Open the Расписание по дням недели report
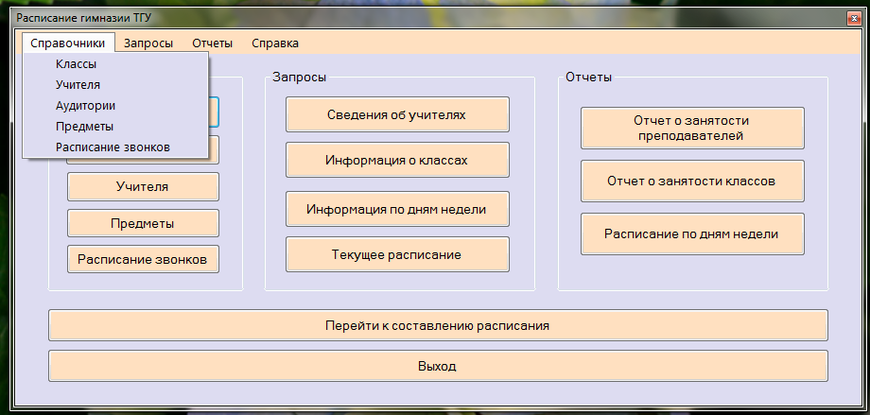Image resolution: width=870 pixels, height=415 pixels. pyautogui.click(x=692, y=233)
